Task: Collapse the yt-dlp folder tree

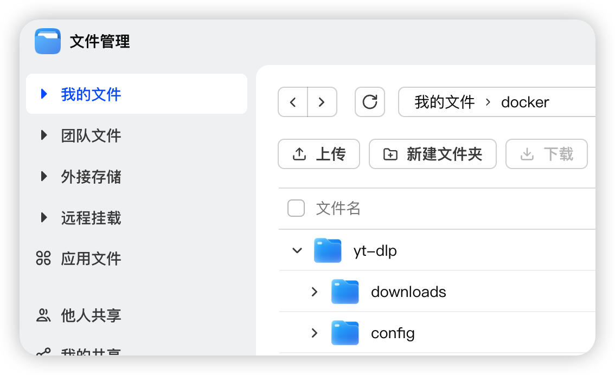Action: [x=297, y=250]
